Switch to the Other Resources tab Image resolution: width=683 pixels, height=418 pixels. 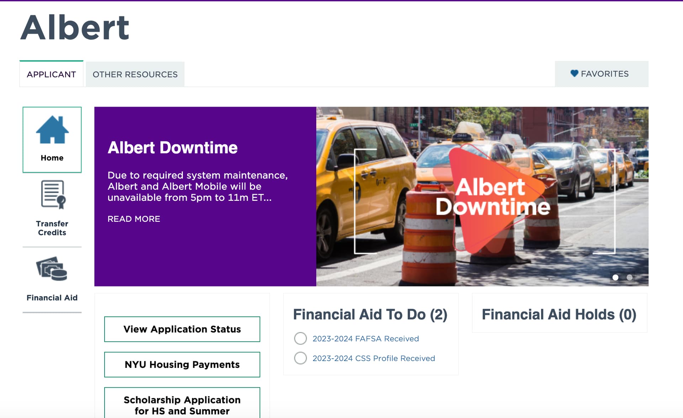click(135, 74)
